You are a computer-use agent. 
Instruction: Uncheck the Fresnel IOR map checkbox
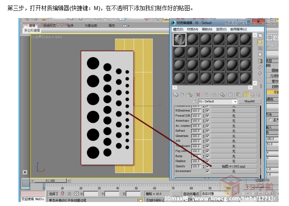[x=208, y=116]
